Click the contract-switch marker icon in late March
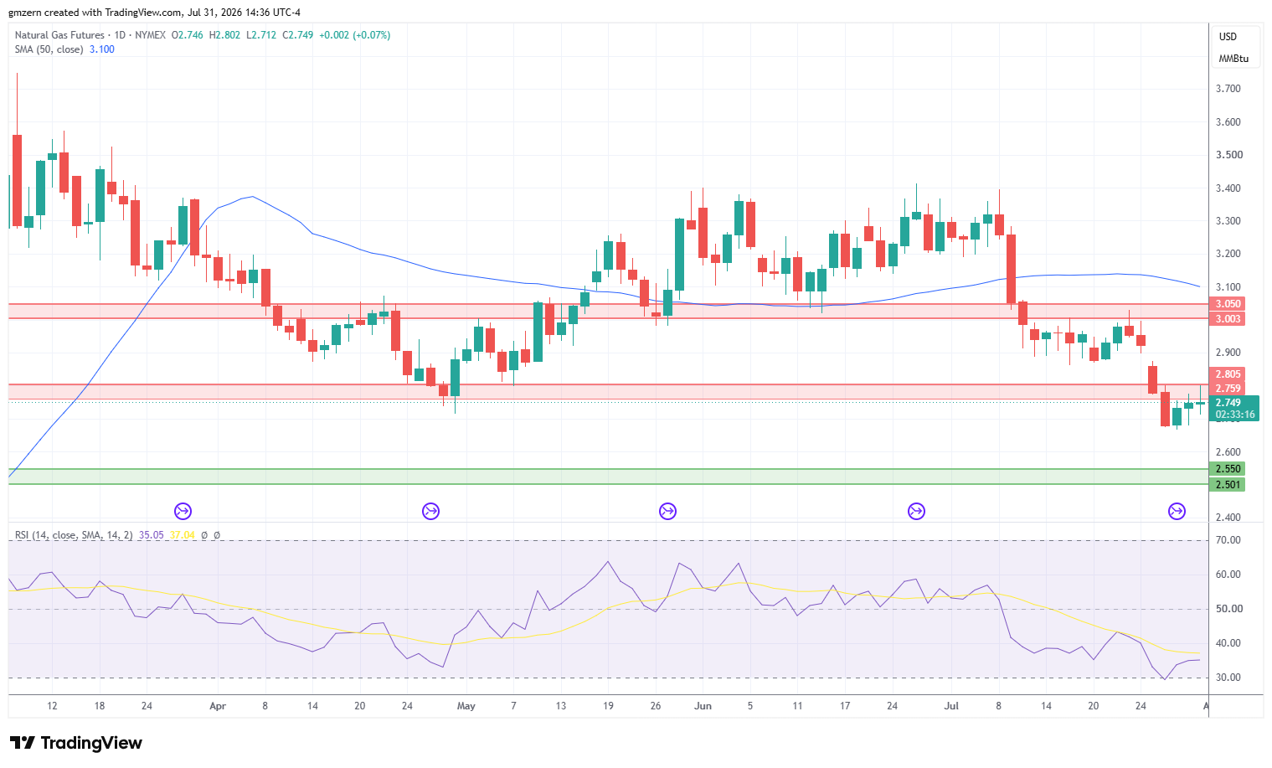 (x=183, y=511)
